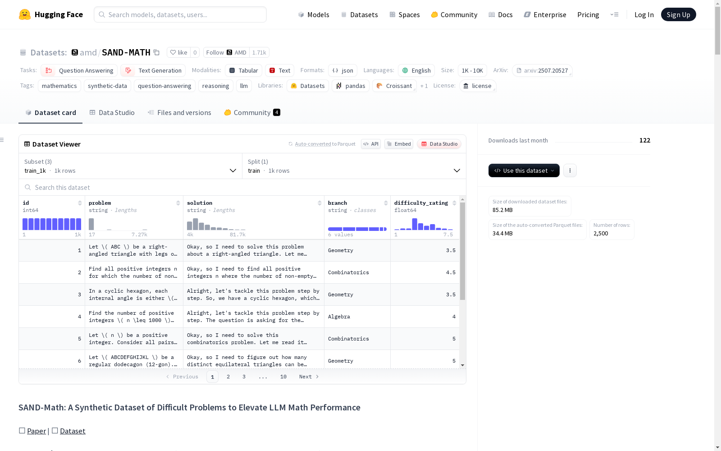Sort by the solution column

319,203
